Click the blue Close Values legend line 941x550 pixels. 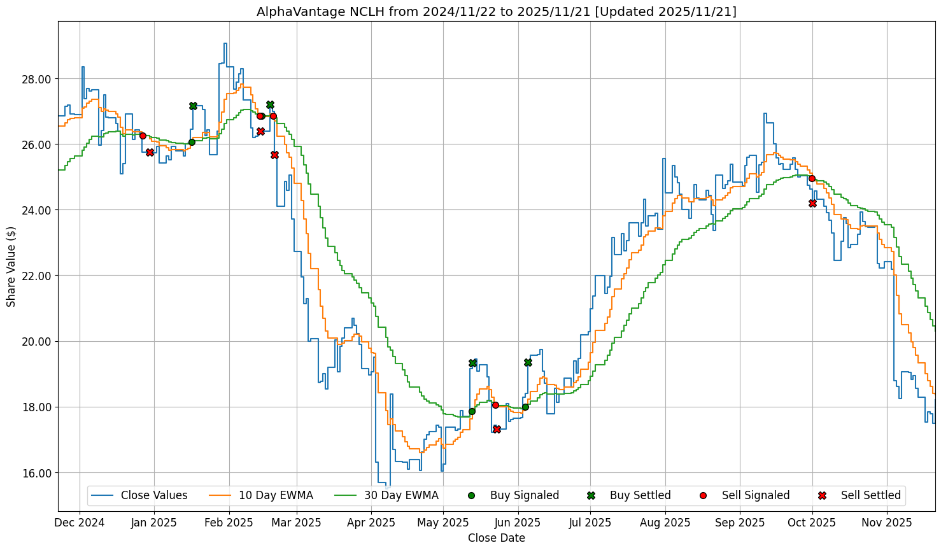coord(103,495)
